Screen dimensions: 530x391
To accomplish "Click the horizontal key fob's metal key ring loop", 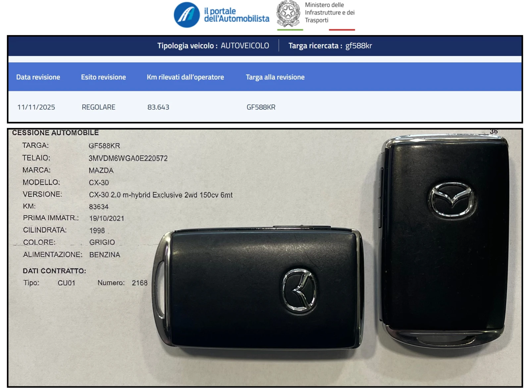I will 160,290.
